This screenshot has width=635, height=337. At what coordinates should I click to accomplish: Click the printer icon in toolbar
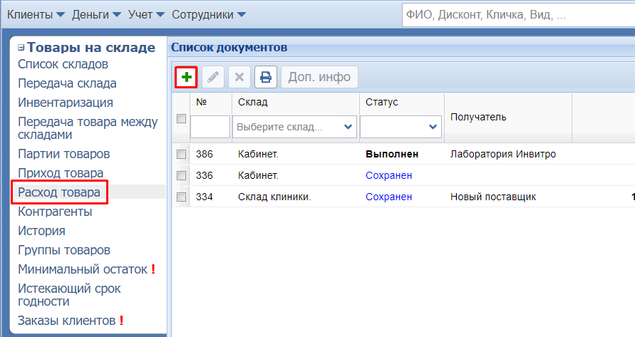point(265,77)
